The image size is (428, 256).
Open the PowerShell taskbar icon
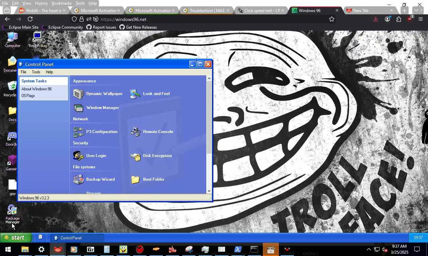point(238,249)
